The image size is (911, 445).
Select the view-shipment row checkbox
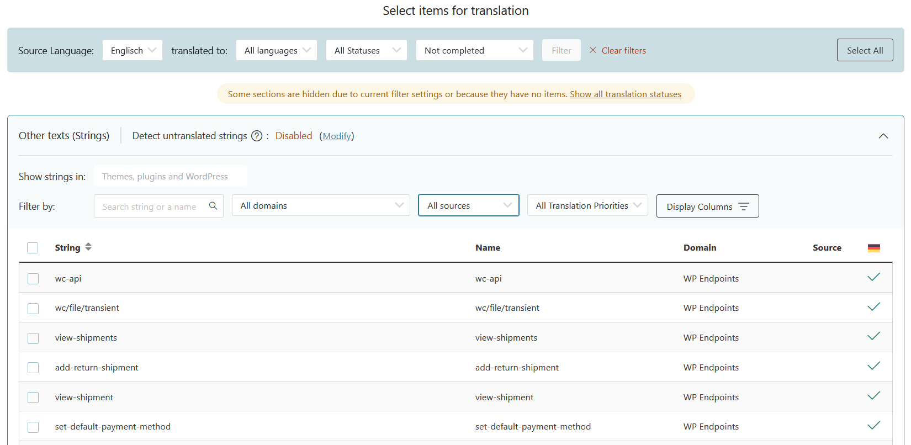33,397
